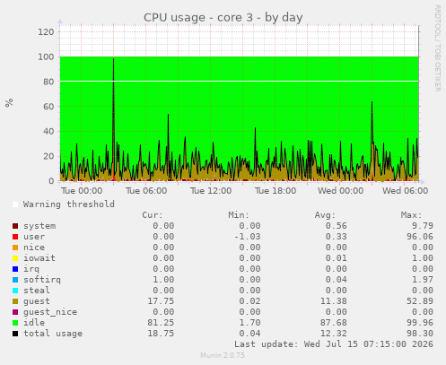Click the irq blue legend swatch

pos(15,269)
